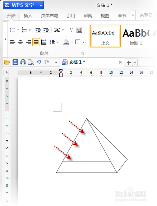This screenshot has height=206, width=157.
Task: Click the tab stop type selector
Action: coord(6,72)
